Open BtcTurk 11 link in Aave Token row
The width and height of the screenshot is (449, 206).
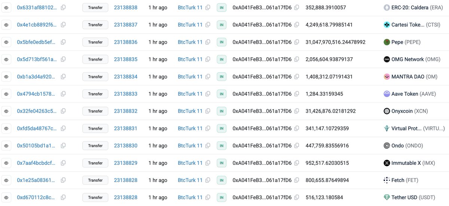(x=190, y=94)
